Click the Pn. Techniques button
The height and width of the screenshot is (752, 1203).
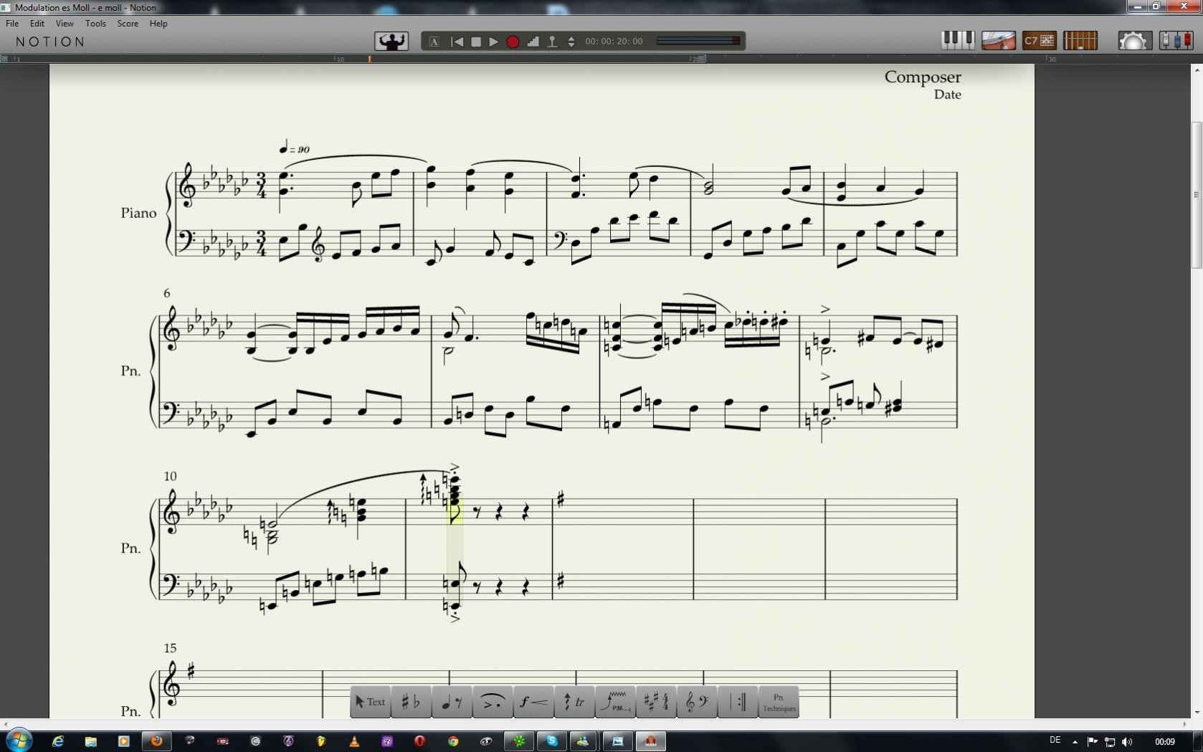tap(779, 703)
